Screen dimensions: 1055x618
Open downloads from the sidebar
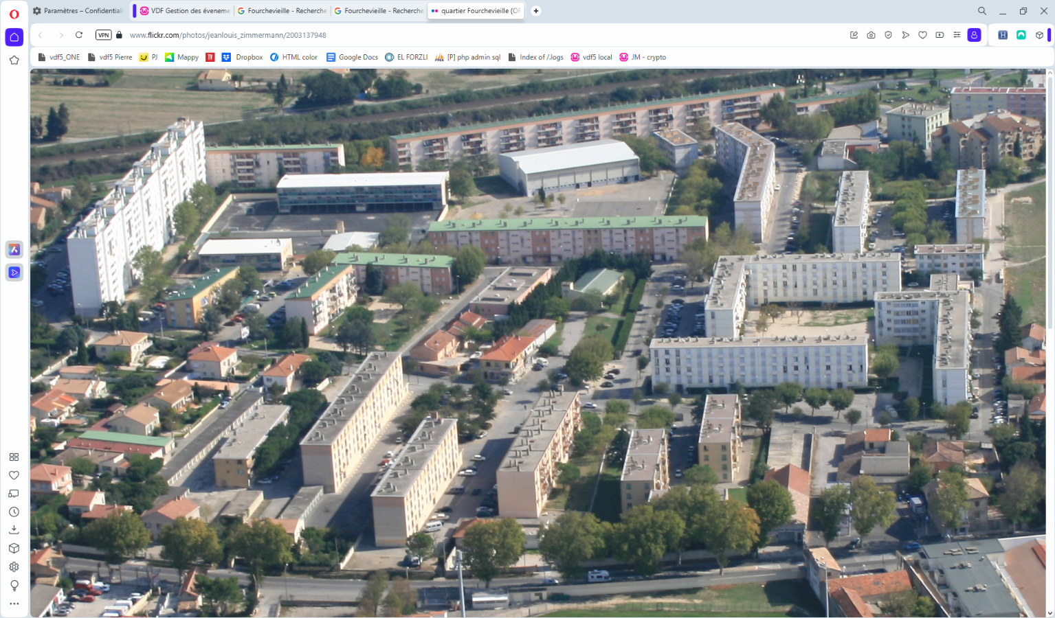(x=14, y=530)
